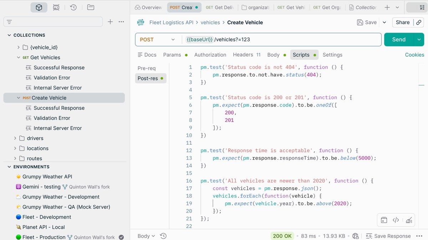Click the Share button
428x240 pixels.
[x=403, y=22]
